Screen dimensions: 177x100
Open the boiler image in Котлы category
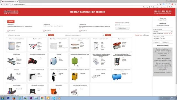[11, 46]
